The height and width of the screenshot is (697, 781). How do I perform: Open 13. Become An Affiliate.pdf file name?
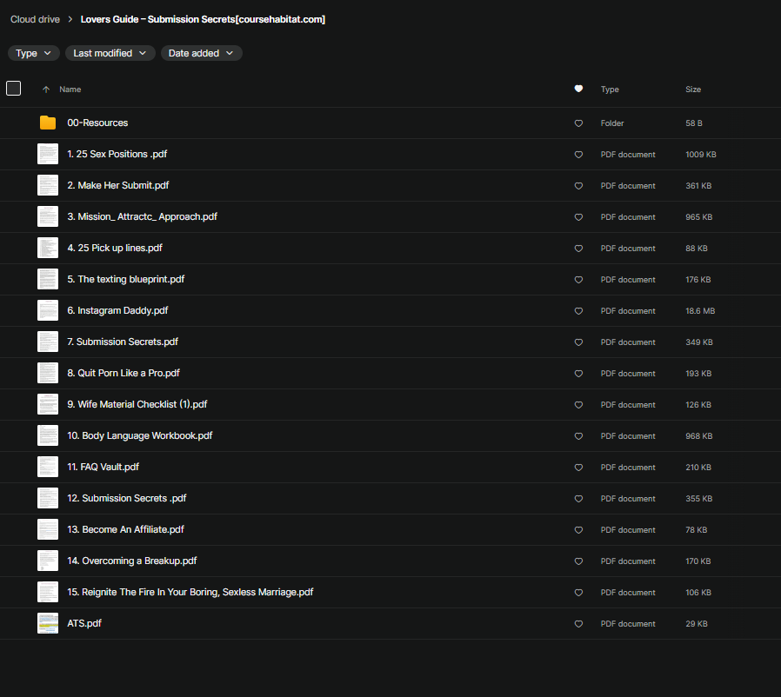(x=125, y=530)
